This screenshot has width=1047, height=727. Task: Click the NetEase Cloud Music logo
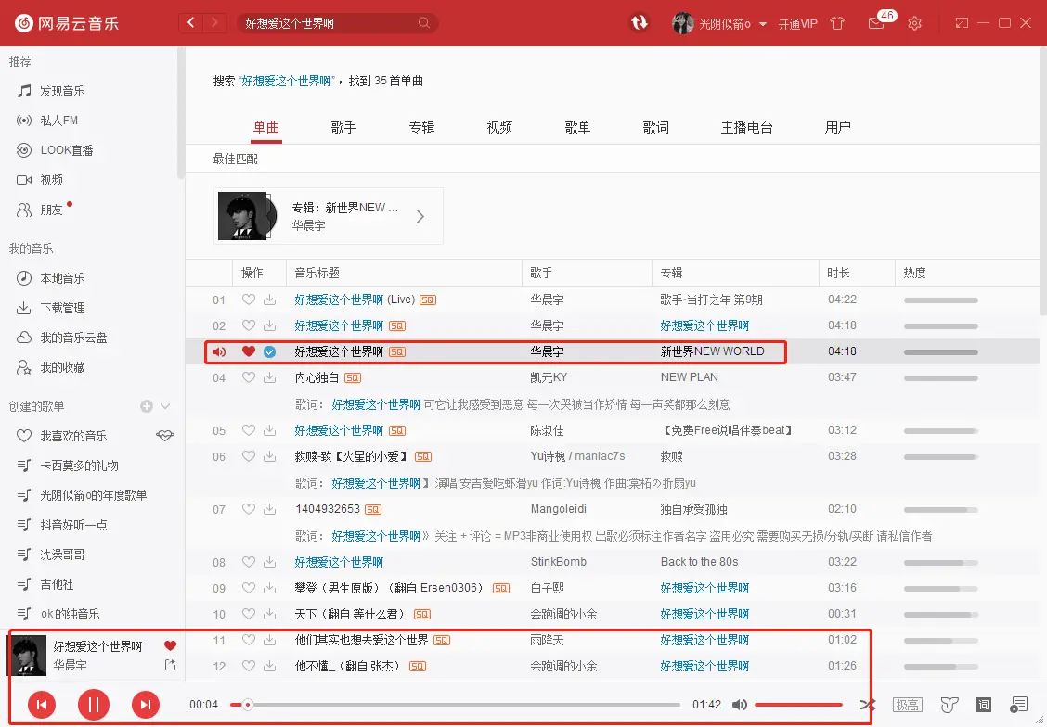pos(67,23)
